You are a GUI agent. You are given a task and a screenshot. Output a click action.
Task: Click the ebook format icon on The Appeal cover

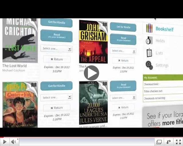105,24
